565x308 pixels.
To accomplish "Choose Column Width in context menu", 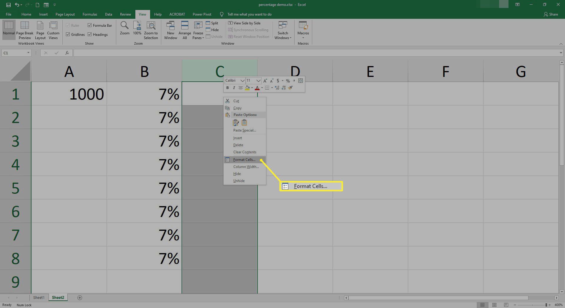I will tap(245, 167).
